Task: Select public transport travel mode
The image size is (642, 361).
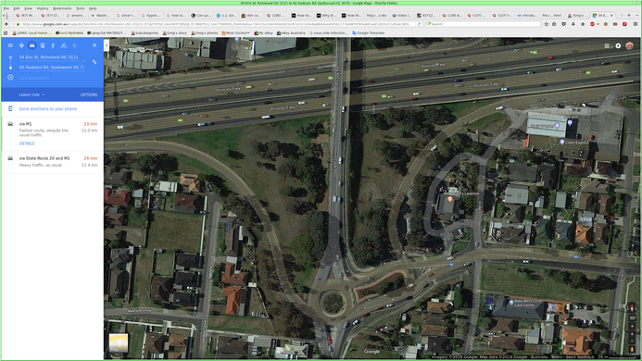Action: pos(43,45)
